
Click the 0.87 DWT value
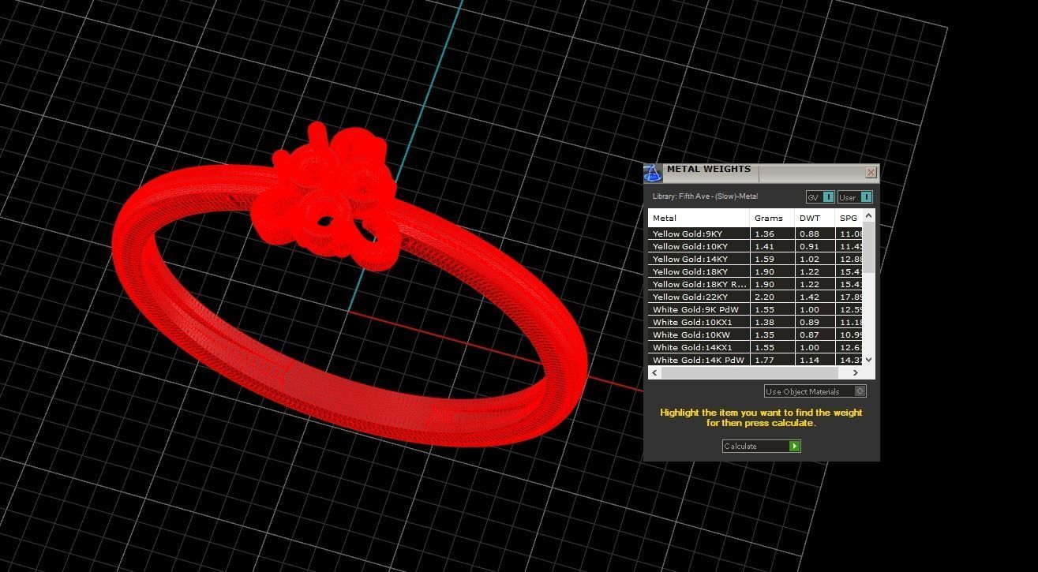809,335
